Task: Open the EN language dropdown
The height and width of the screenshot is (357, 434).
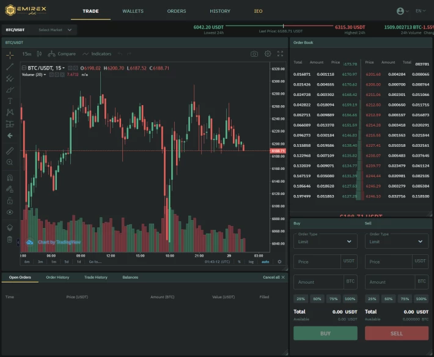Action: [x=421, y=11]
